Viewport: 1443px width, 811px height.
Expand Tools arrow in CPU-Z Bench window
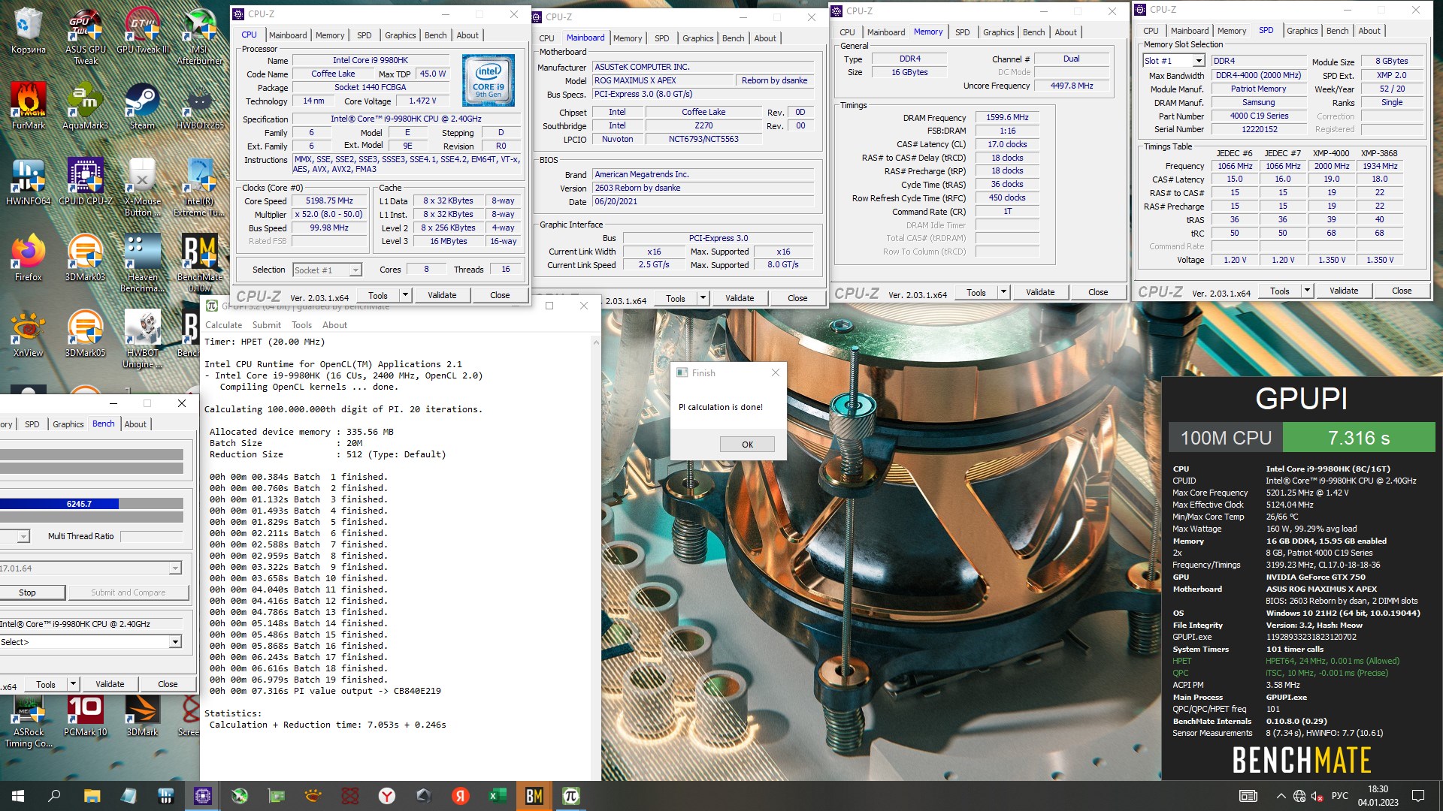[x=73, y=684]
